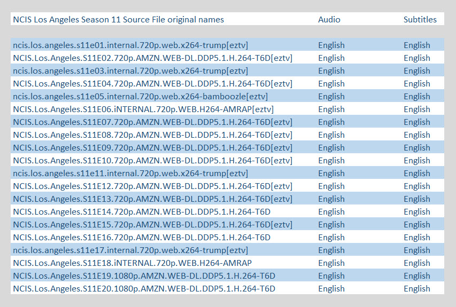The height and width of the screenshot is (307, 456).
Task: Select the S11E10 AMZN WEB-DL file name
Action: pyautogui.click(x=153, y=160)
